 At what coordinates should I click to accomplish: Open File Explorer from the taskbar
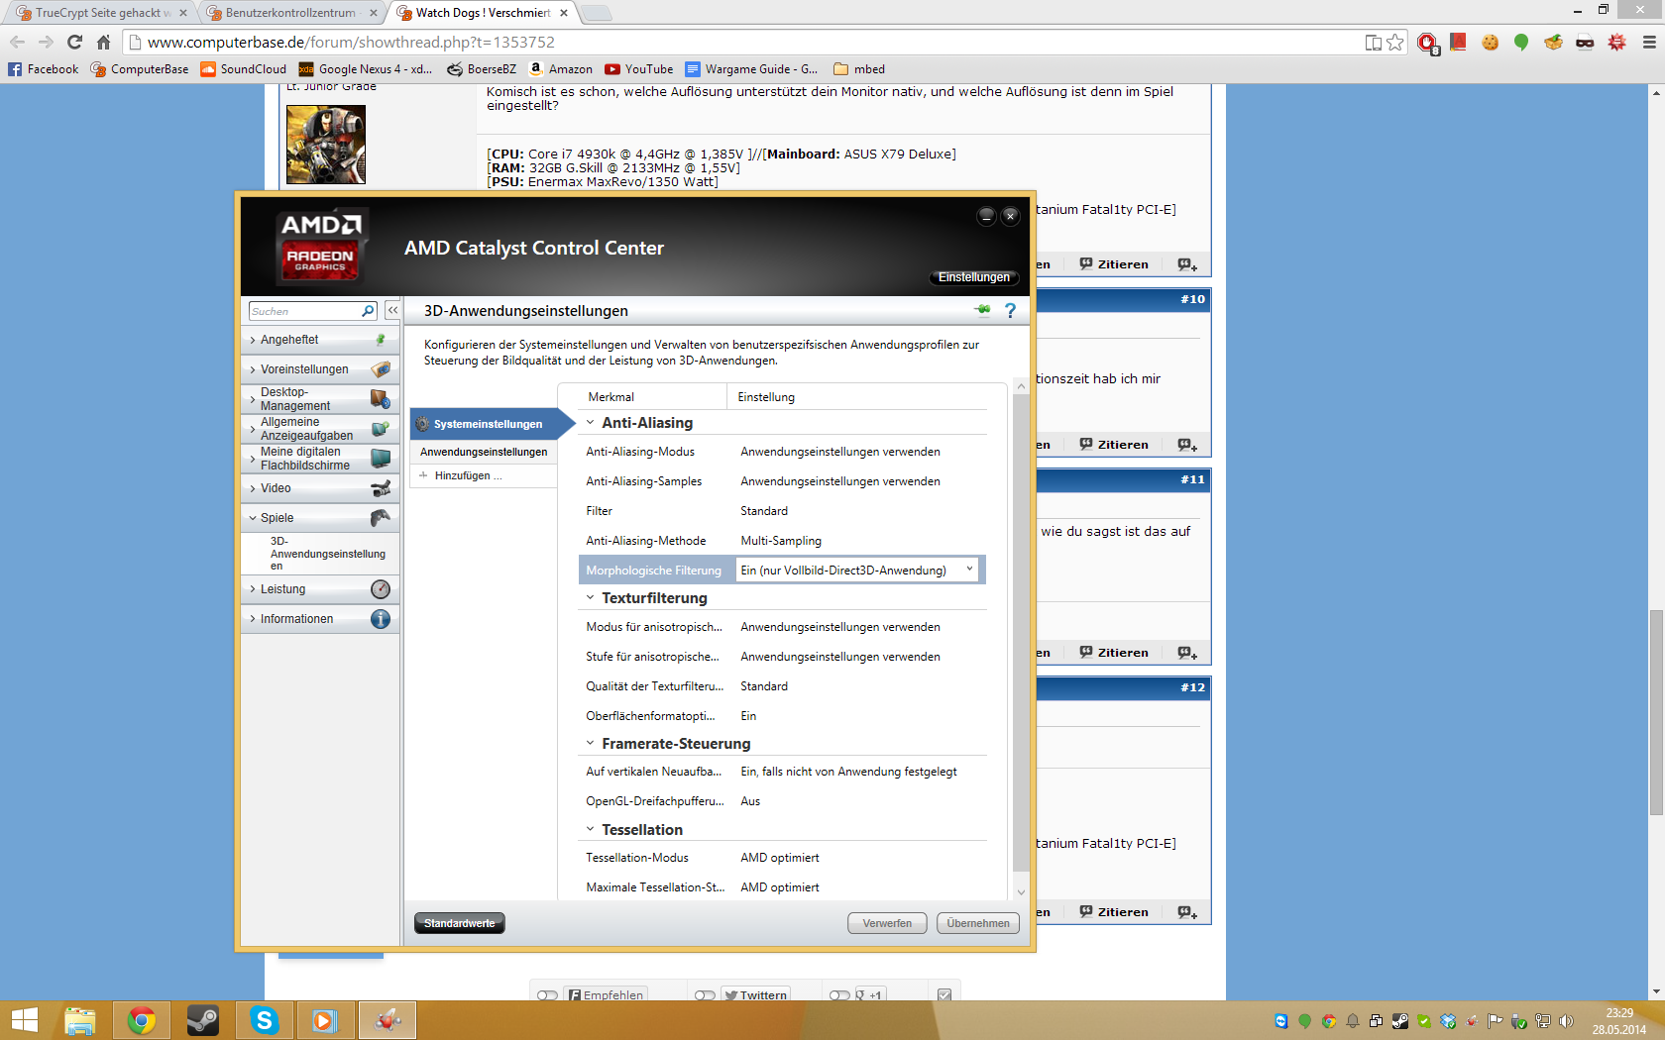[x=80, y=1020]
